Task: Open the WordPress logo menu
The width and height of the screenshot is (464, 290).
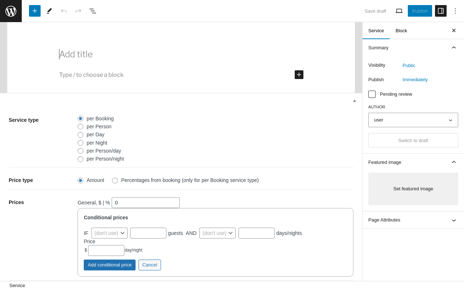Action: [11, 11]
